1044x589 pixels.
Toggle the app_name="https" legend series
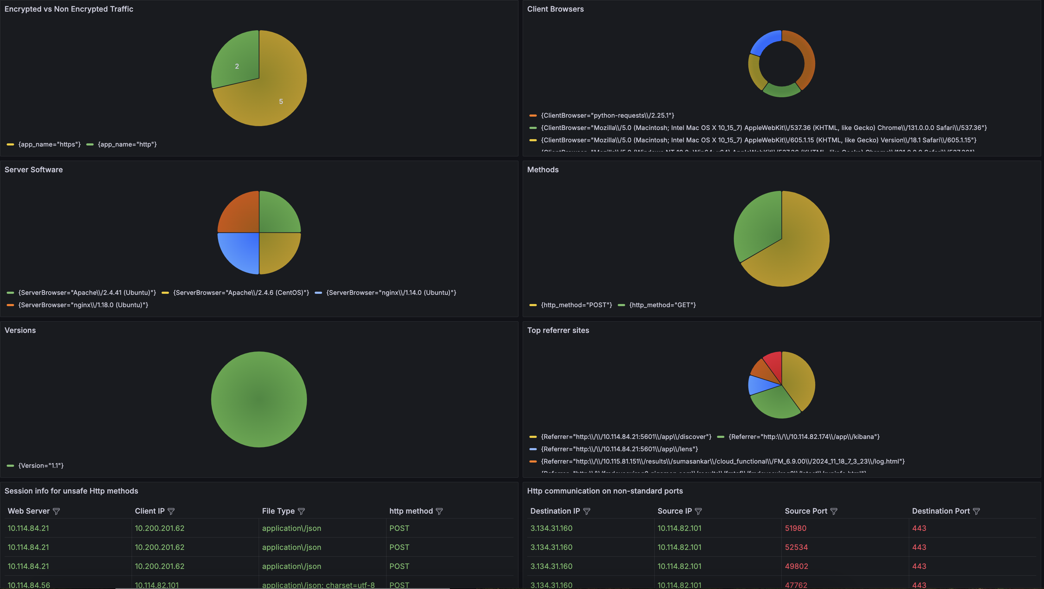tap(49, 144)
